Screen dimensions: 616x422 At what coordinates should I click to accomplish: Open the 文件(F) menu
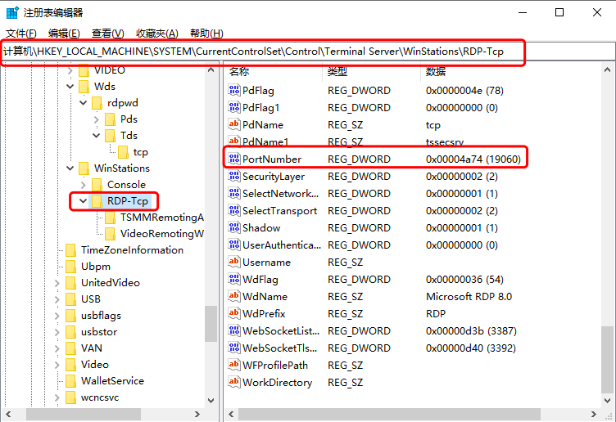[x=20, y=33]
